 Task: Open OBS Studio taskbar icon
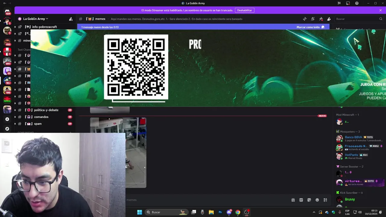coord(247,212)
